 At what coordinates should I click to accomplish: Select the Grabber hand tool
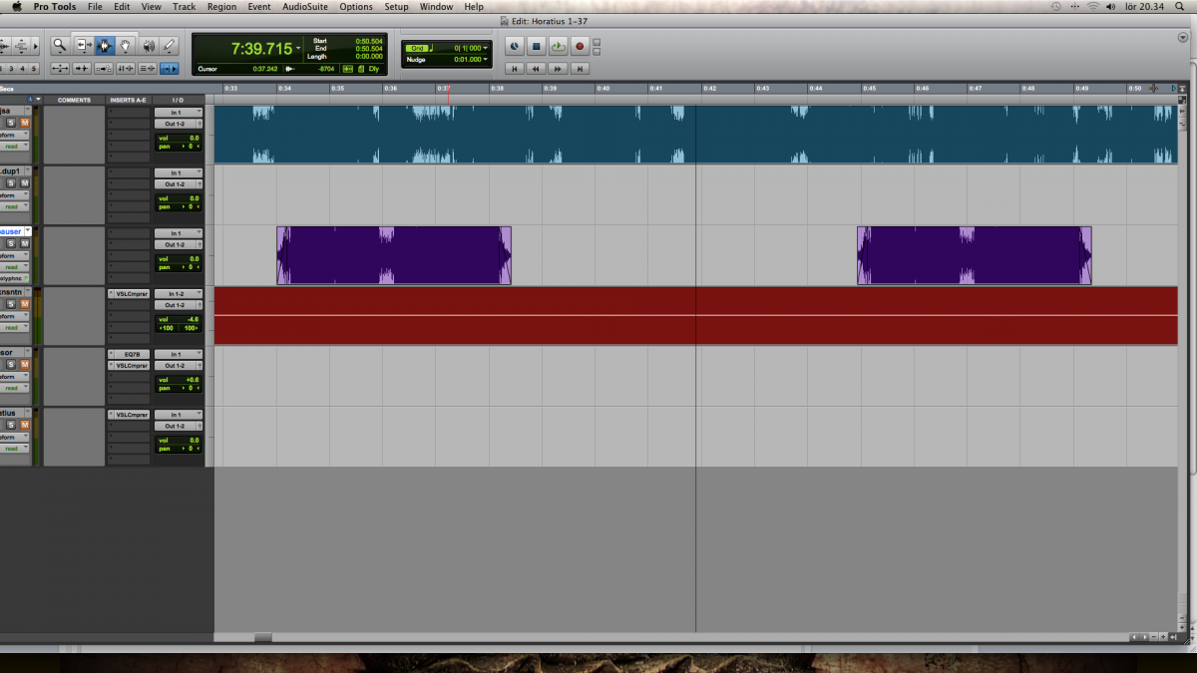click(127, 45)
